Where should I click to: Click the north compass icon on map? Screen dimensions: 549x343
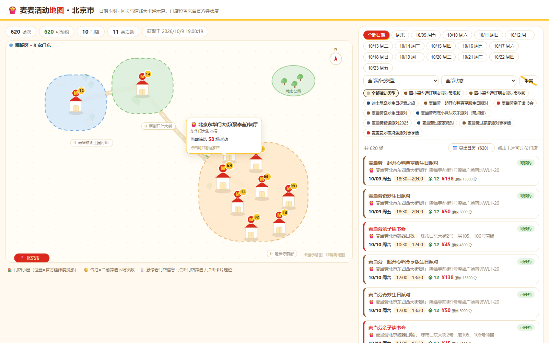pyautogui.click(x=336, y=59)
